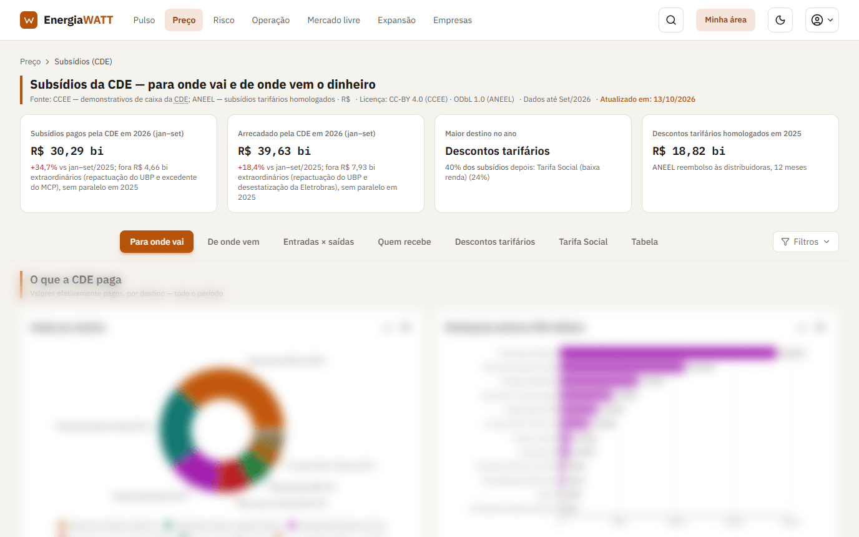Screen dimensions: 859x537
Task: Click the R$ 30,29 bi value
Action: pyautogui.click(x=67, y=151)
